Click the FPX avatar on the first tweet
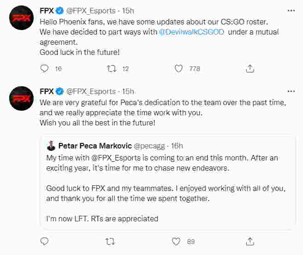The height and width of the screenshot is (255, 303). point(21,18)
